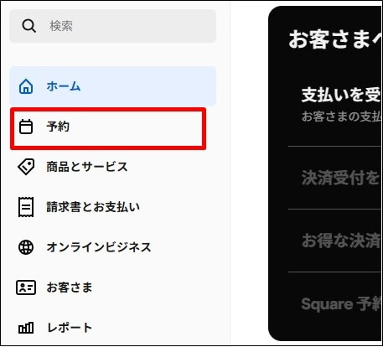Go to 請求書とお支払い section
The width and height of the screenshot is (383, 347).
pyautogui.click(x=112, y=207)
